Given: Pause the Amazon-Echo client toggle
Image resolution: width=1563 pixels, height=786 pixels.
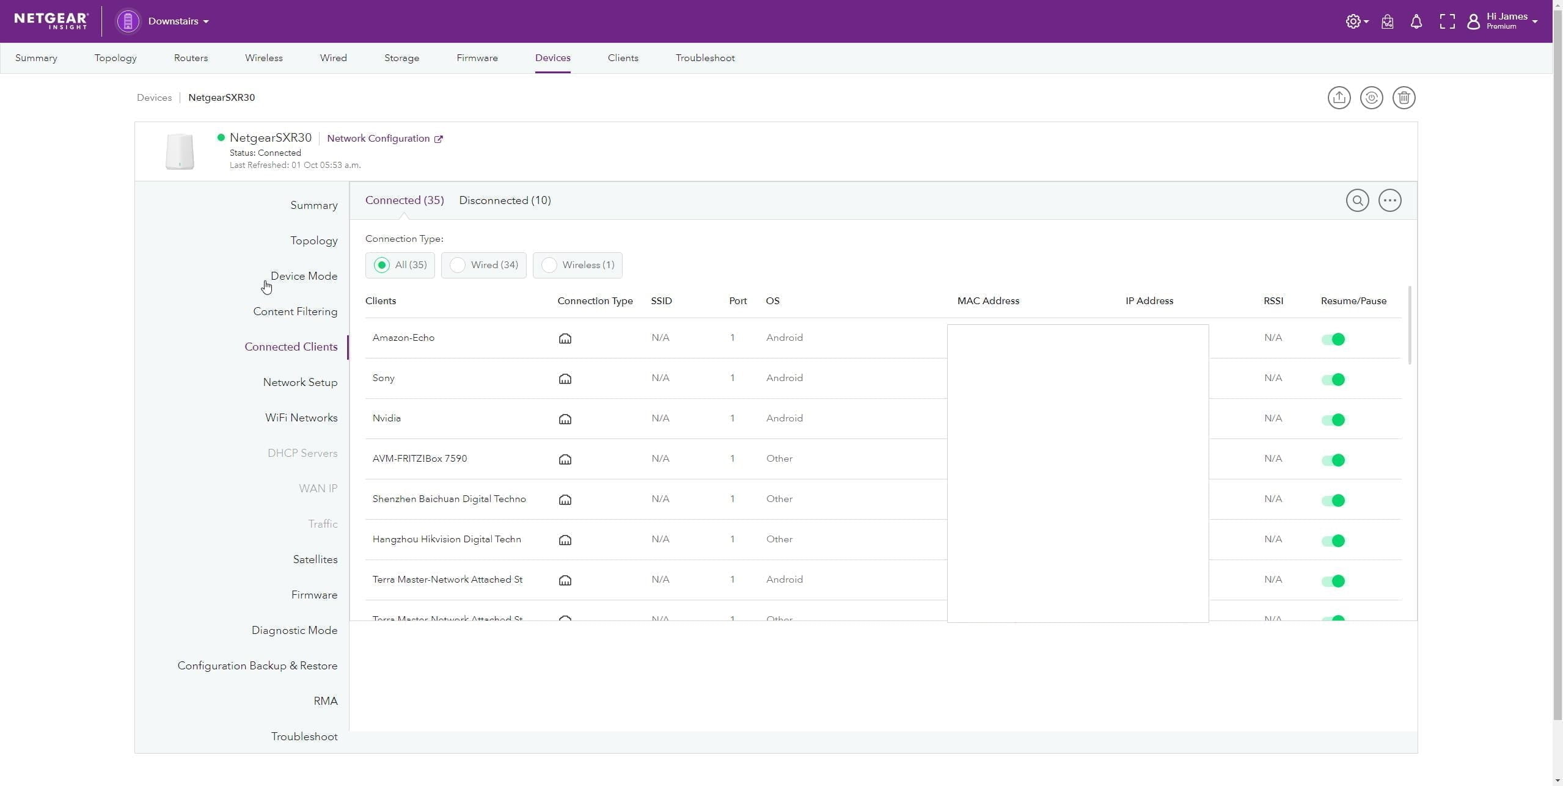Looking at the screenshot, I should coord(1333,339).
